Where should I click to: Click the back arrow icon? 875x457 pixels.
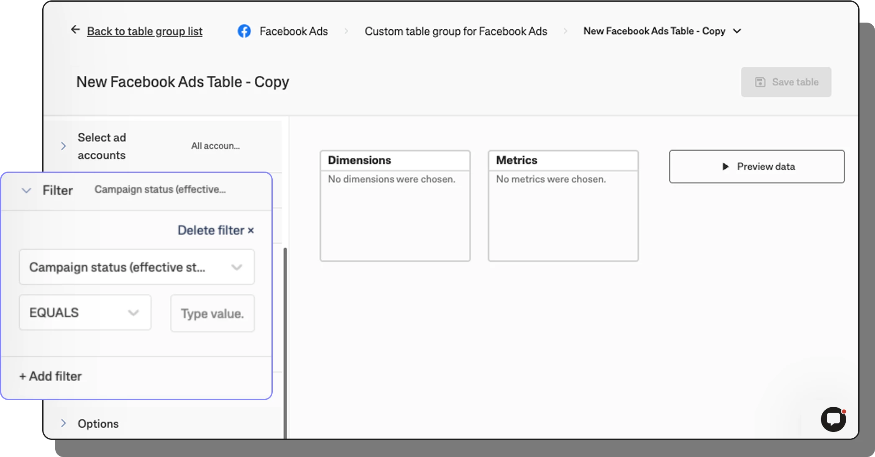coord(75,30)
